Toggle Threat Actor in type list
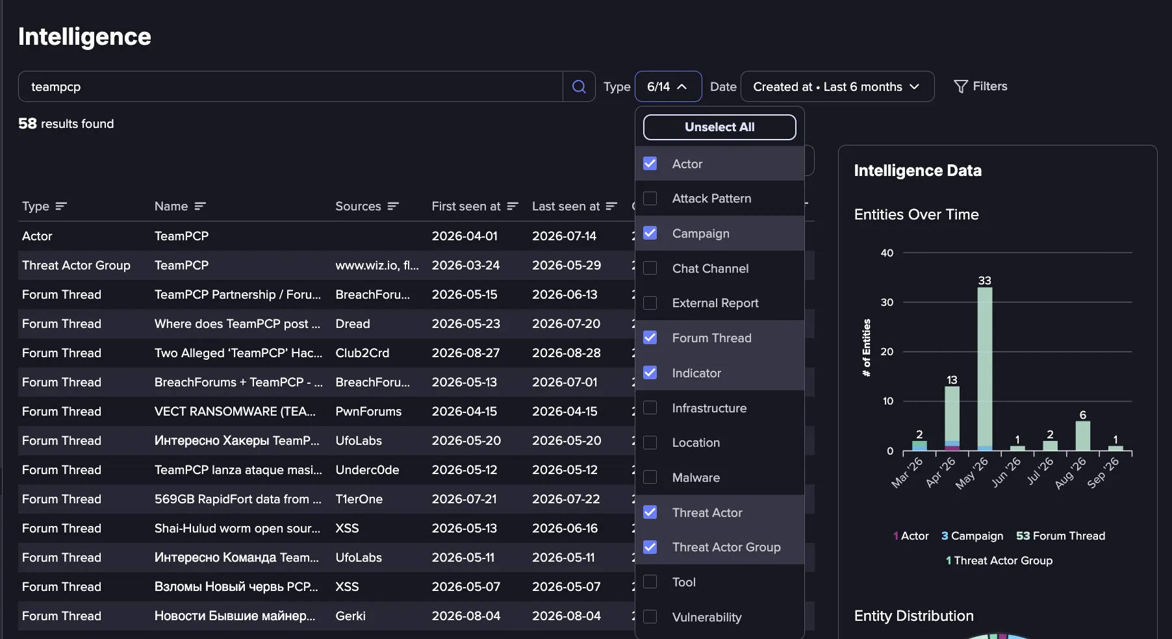1172x639 pixels. (x=720, y=512)
